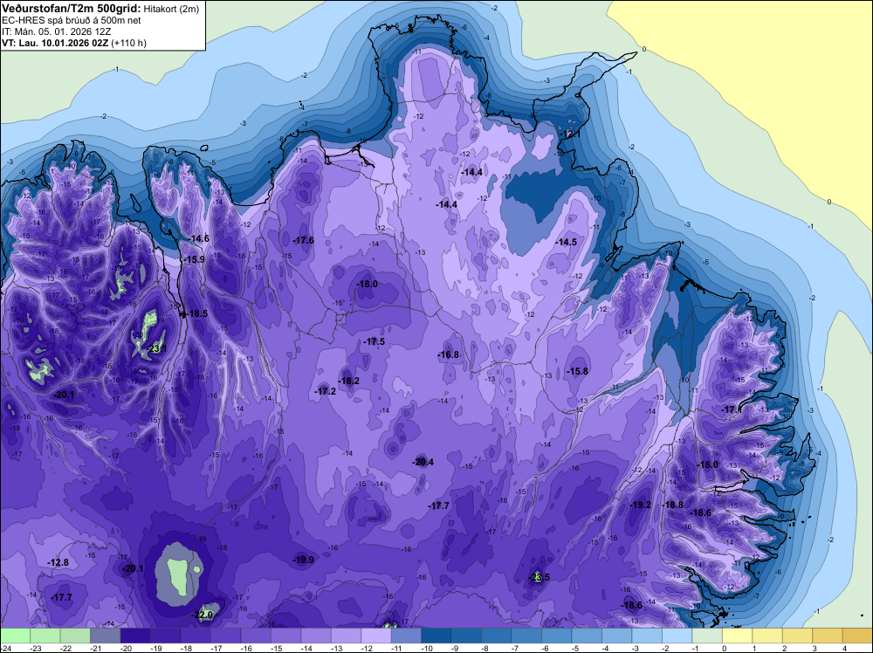
Task: Pick the pale green legend swatch between -1 and 0
Action: click(706, 636)
